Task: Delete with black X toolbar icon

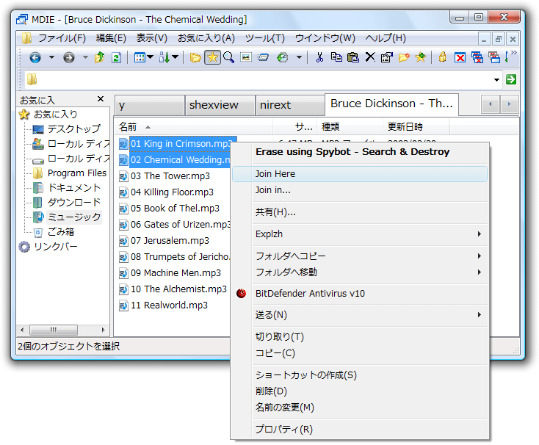Action: pyautogui.click(x=370, y=57)
